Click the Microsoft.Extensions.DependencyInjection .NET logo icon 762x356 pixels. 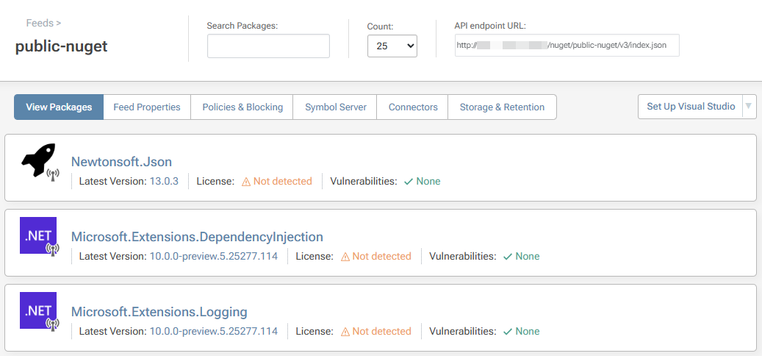tap(38, 235)
